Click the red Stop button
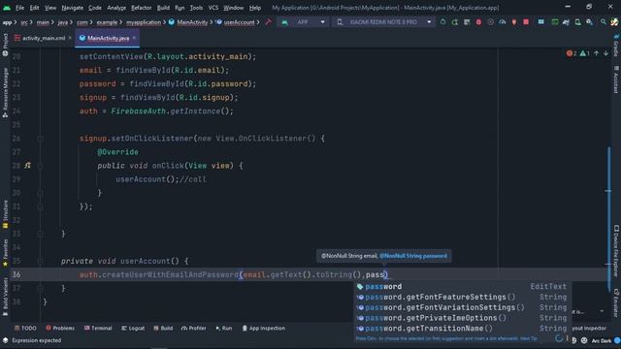621x349 pixels. (x=526, y=22)
